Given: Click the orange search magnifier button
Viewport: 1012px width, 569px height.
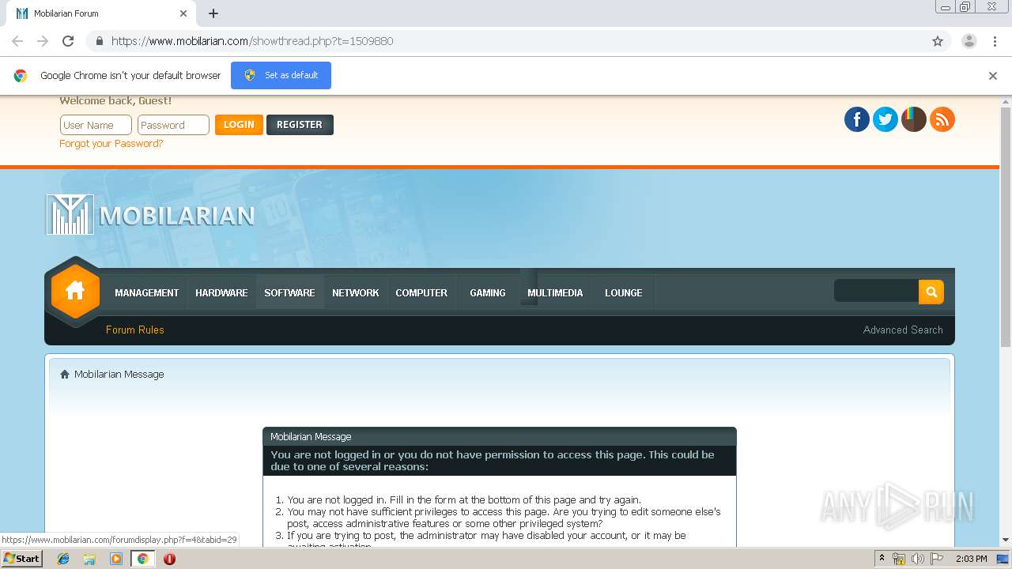Looking at the screenshot, I should [x=931, y=292].
